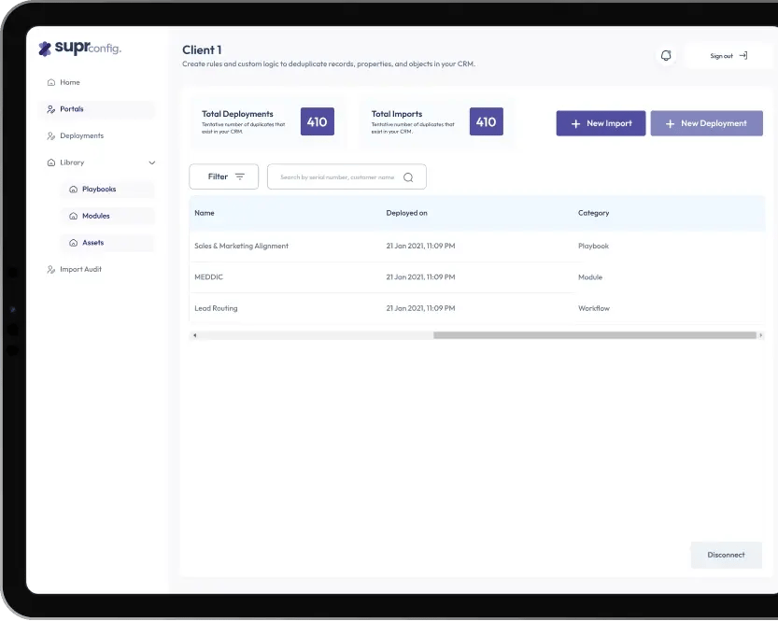Focus the serial number search field
This screenshot has width=778, height=621.
347,177
